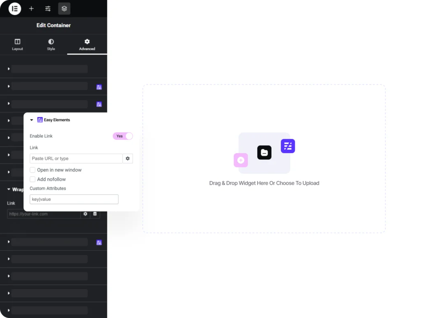
Task: Expand the first collapsed panel section
Action: [x=9, y=69]
